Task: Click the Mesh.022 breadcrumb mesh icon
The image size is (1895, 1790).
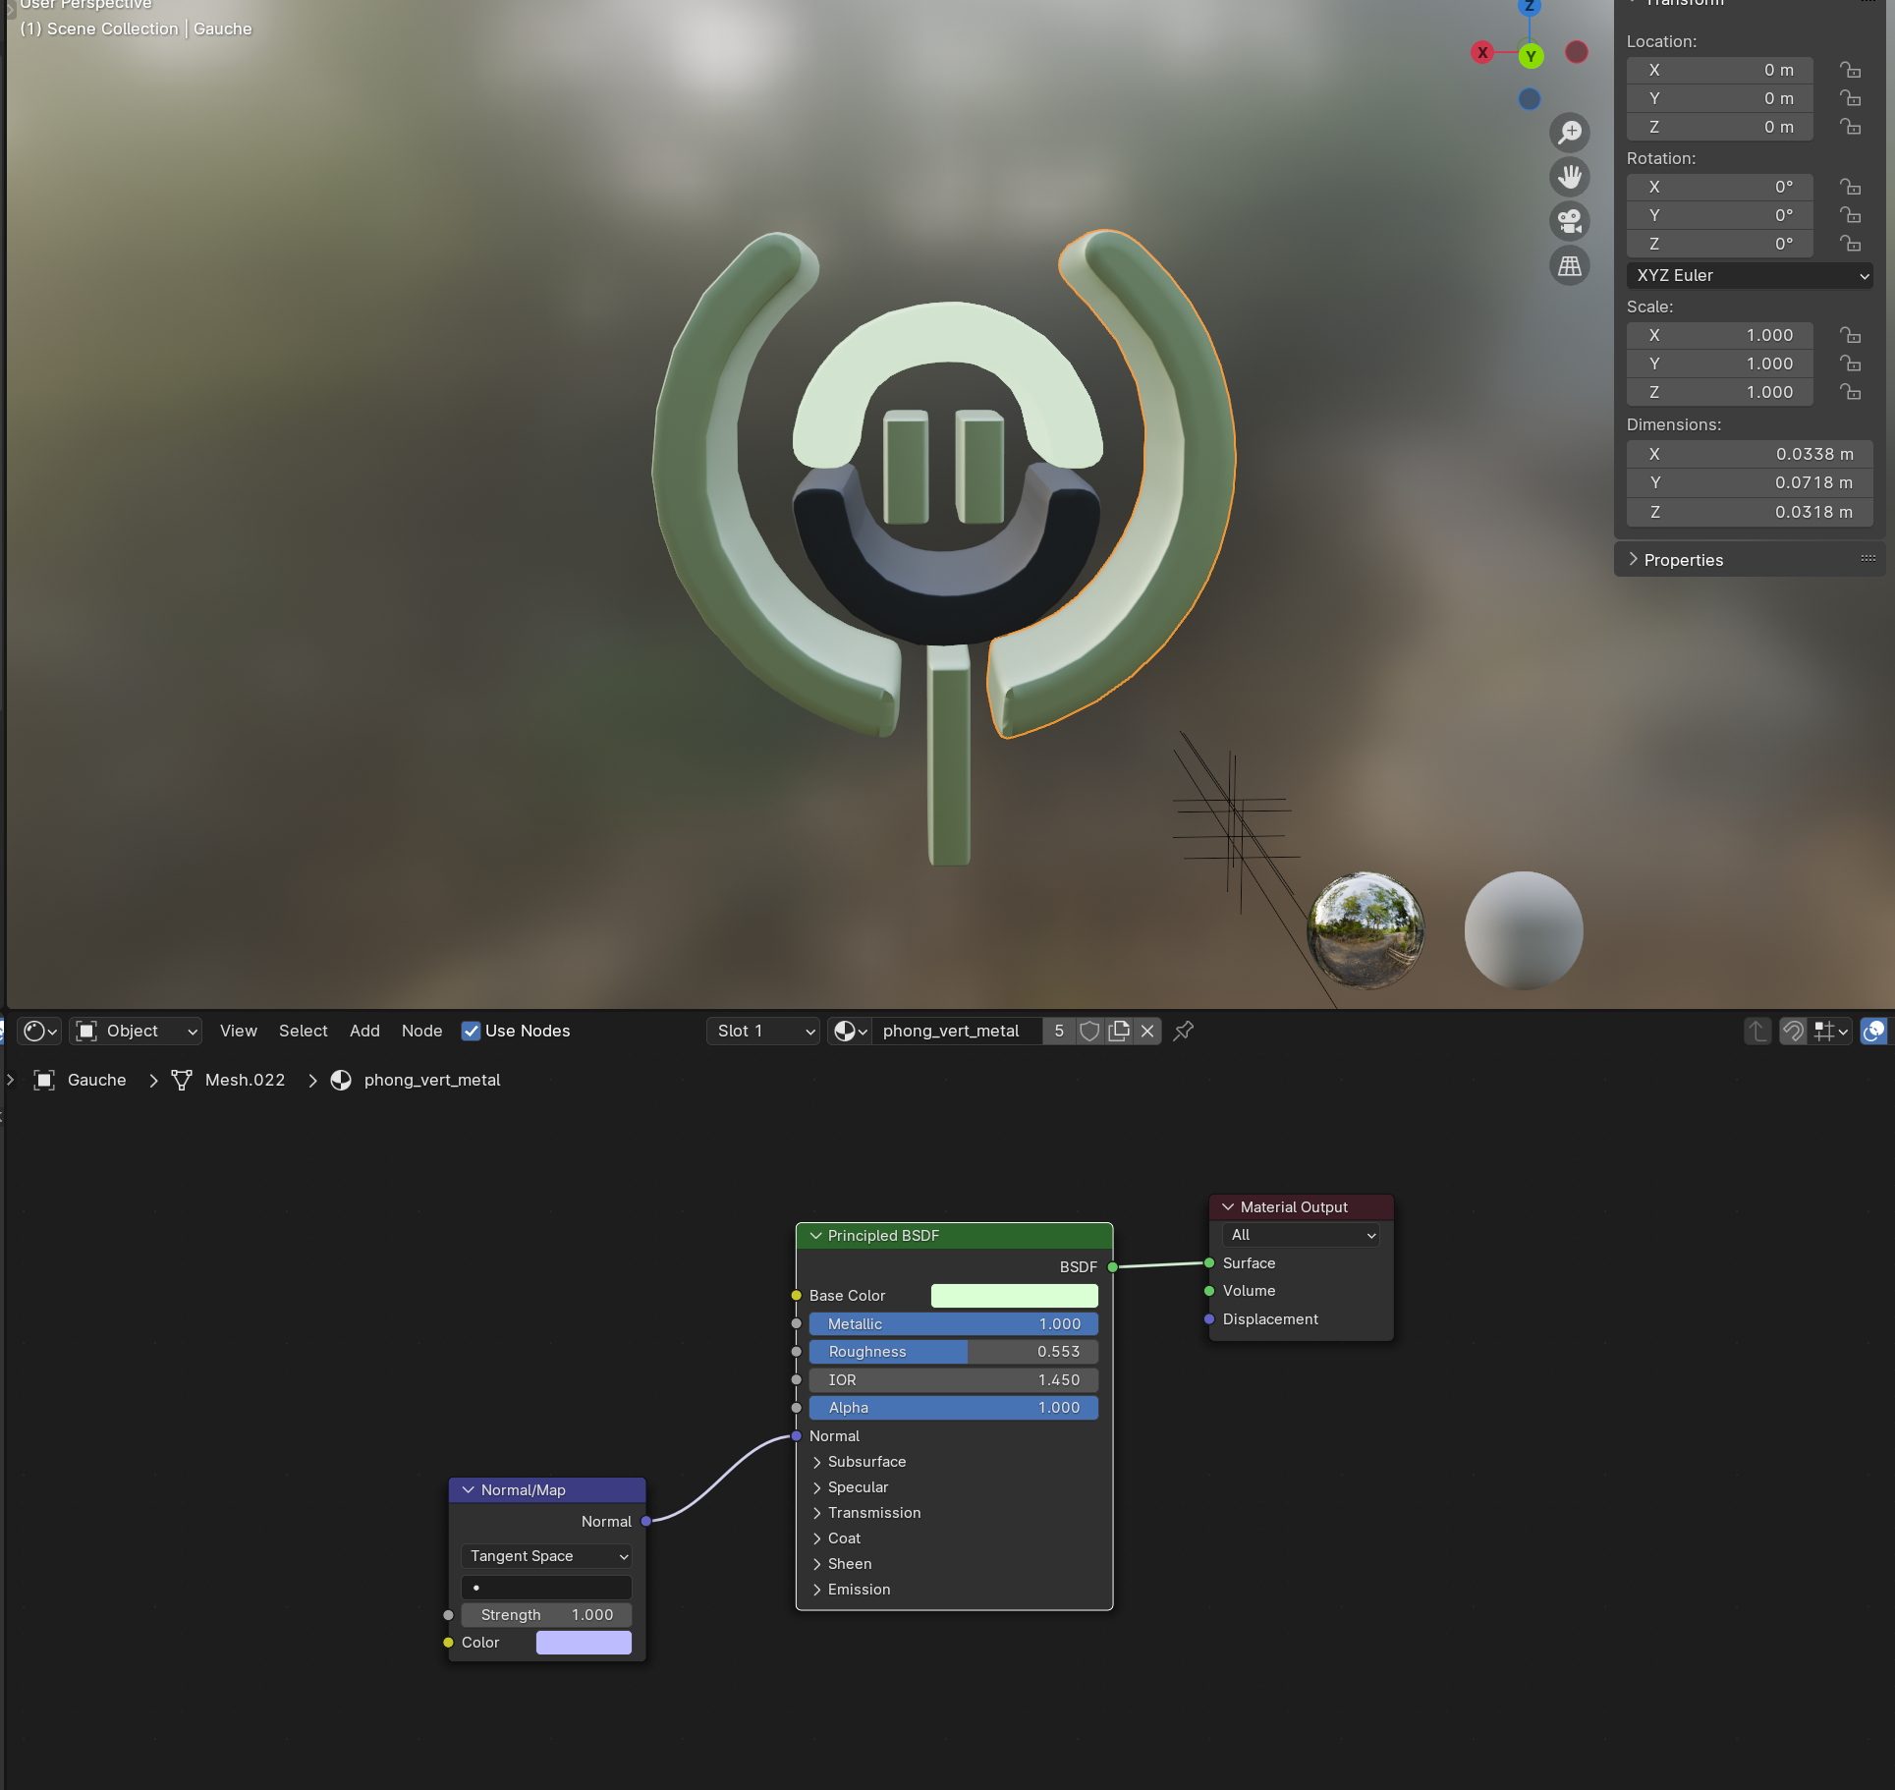Action: pyautogui.click(x=182, y=1080)
